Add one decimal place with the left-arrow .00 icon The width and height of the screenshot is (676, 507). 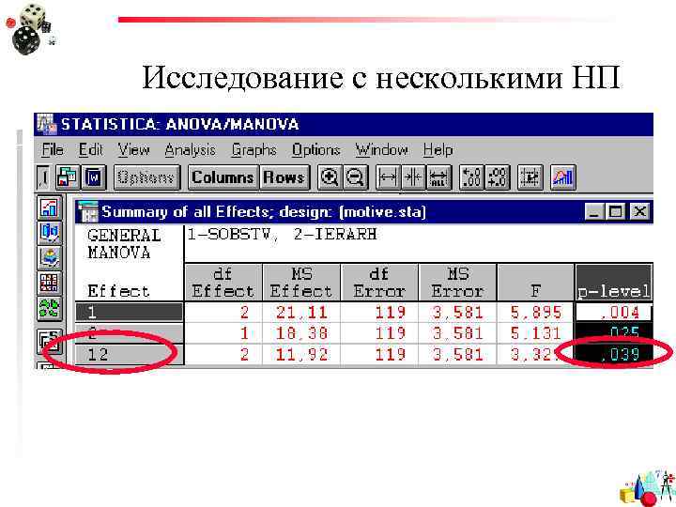tap(471, 177)
